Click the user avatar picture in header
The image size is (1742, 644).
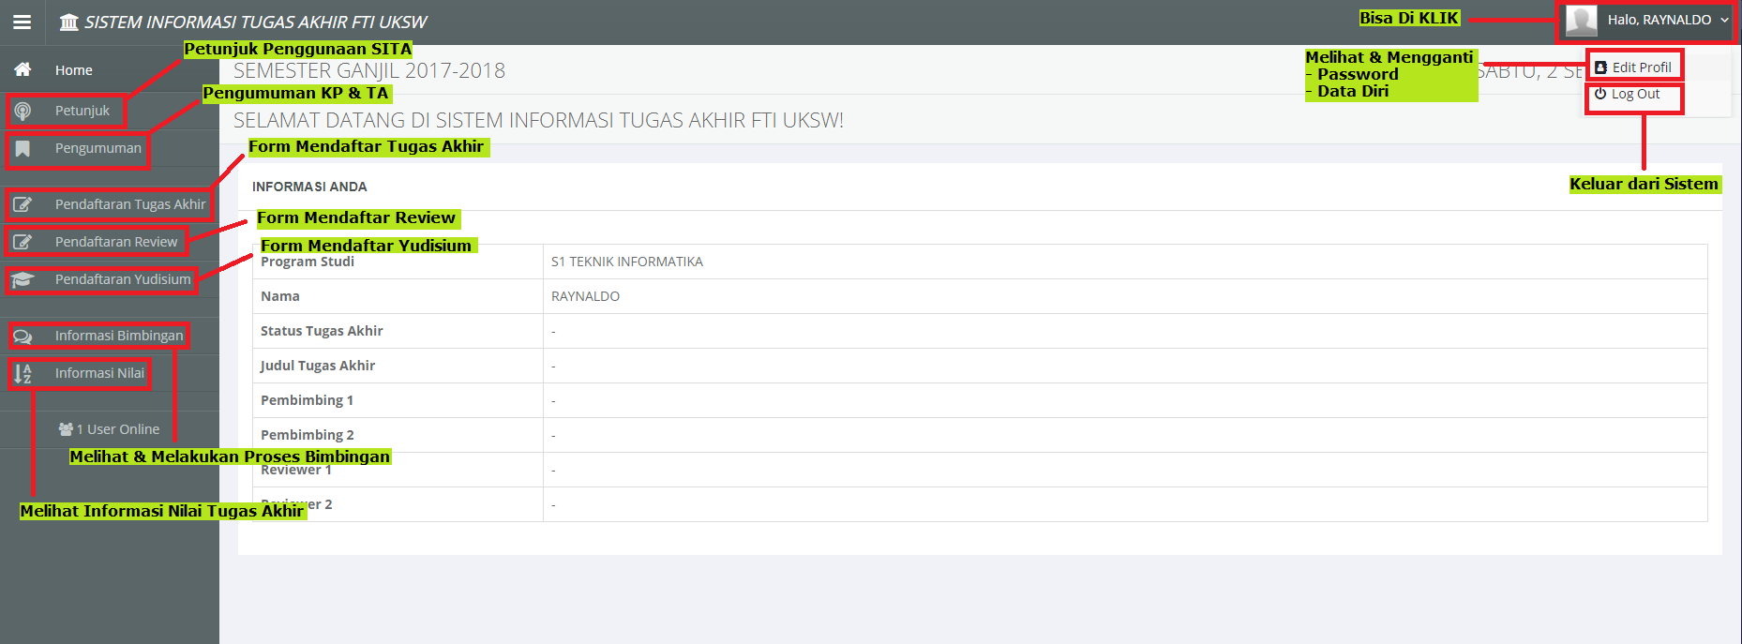(x=1582, y=21)
